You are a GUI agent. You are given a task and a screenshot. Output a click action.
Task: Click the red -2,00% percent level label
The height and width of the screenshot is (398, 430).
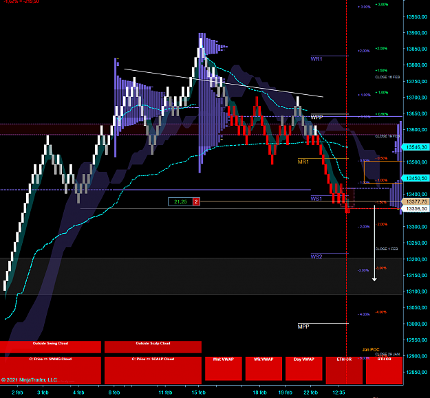[x=381, y=224]
